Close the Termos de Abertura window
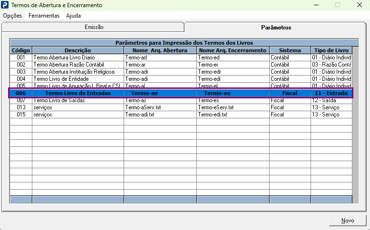Viewport: 370px width, 230px height. click(360, 5)
